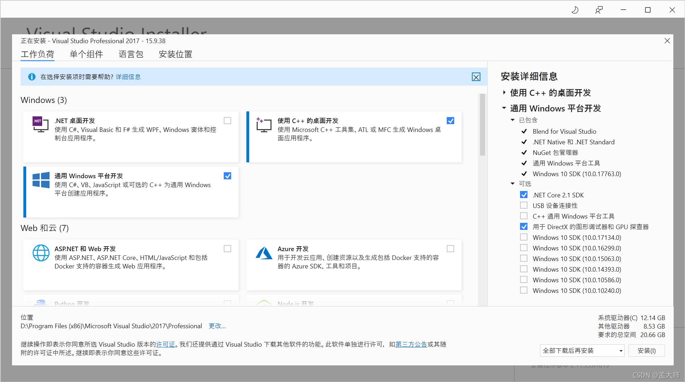Uncheck the .NET Core 2.1 SDK option

point(524,195)
